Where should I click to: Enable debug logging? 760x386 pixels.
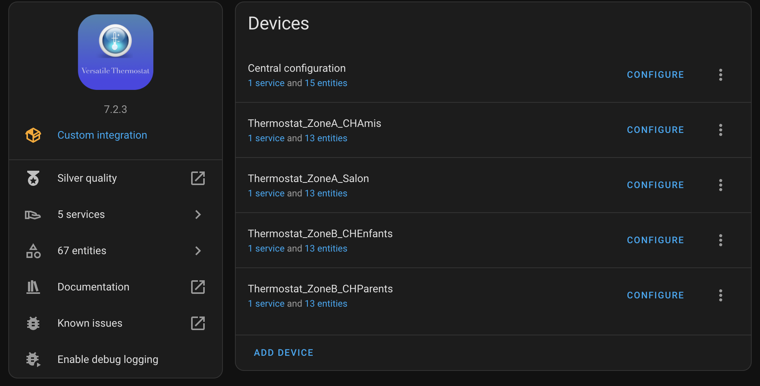(x=116, y=360)
